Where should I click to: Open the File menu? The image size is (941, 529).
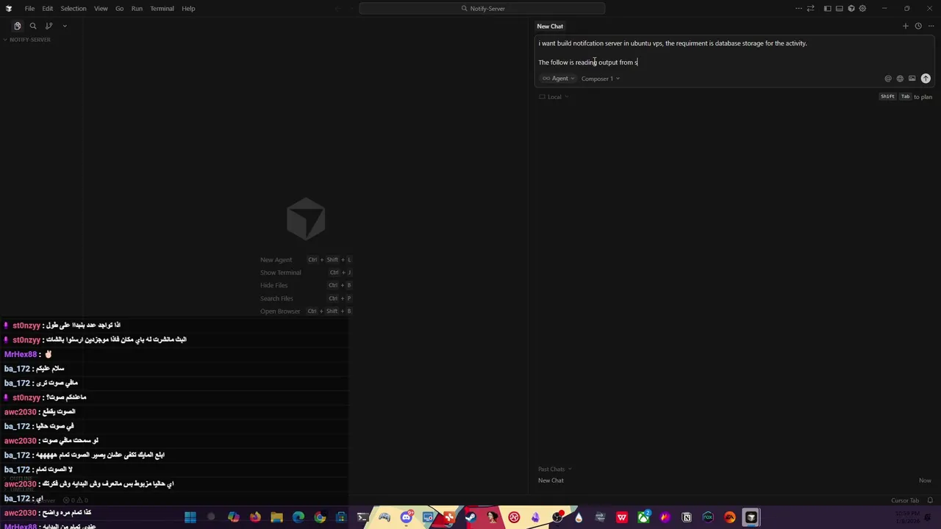tap(29, 8)
